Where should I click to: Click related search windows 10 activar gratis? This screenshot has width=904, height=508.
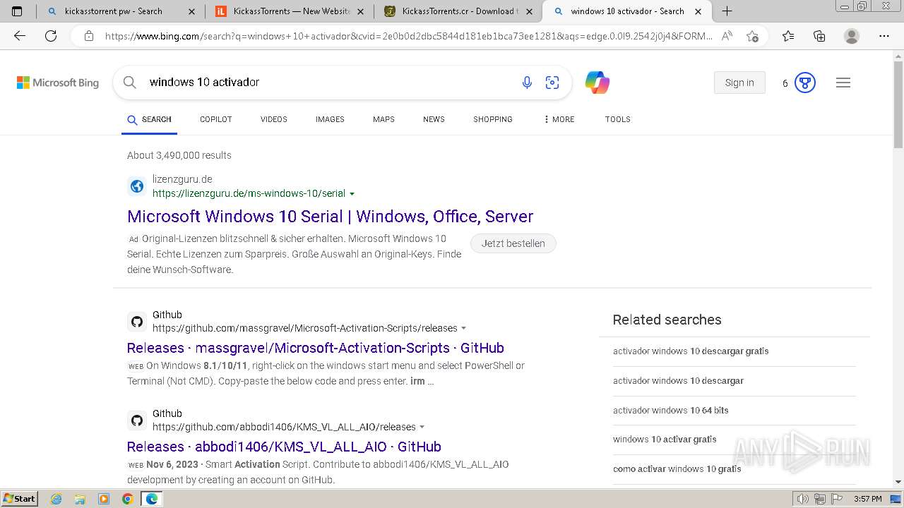click(x=665, y=440)
